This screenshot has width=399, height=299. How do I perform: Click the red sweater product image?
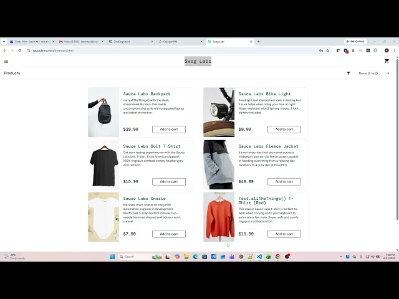[219, 217]
